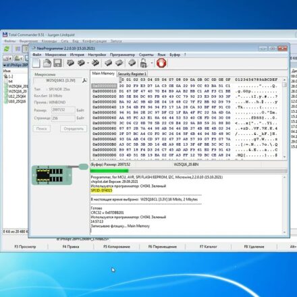The width and height of the screenshot is (297, 297).
Task: Click F7 Каталог button
Action: 208,246
